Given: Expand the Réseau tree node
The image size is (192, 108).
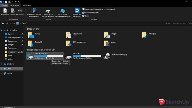Looking at the screenshot, I should [x=1, y=73].
